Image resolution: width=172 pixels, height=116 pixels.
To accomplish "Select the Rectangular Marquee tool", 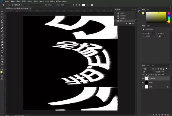I will [2, 14].
